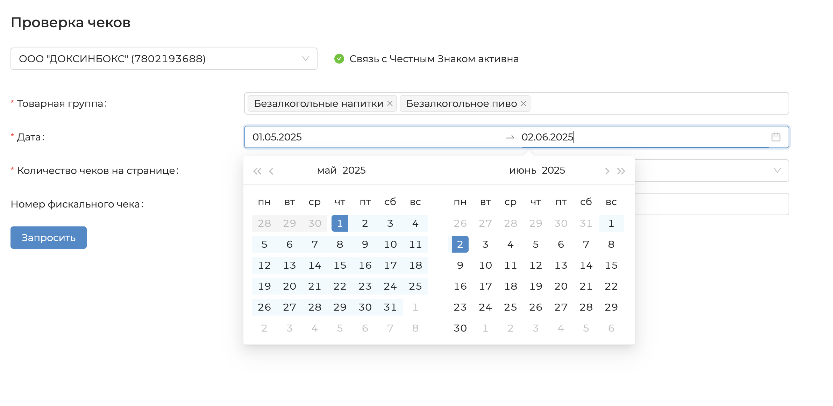Click the green connection status checkmark

[339, 59]
